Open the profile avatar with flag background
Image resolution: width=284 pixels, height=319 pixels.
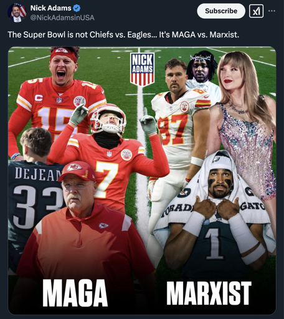[x=17, y=12]
